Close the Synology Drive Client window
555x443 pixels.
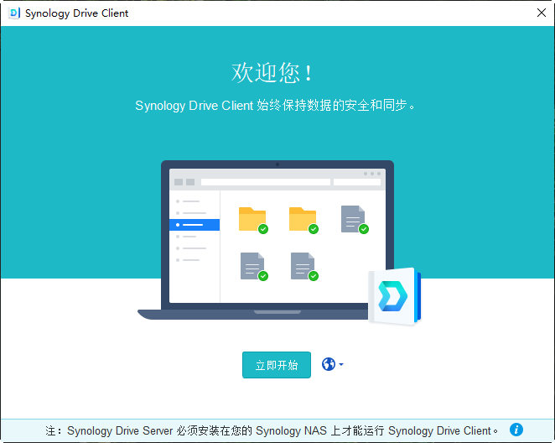pyautogui.click(x=542, y=13)
